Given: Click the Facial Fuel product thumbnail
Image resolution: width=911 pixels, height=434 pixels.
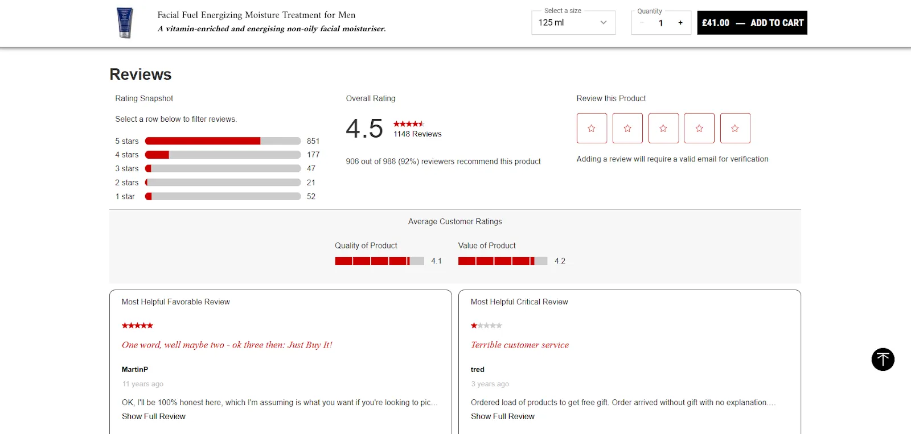Looking at the screenshot, I should click(125, 23).
